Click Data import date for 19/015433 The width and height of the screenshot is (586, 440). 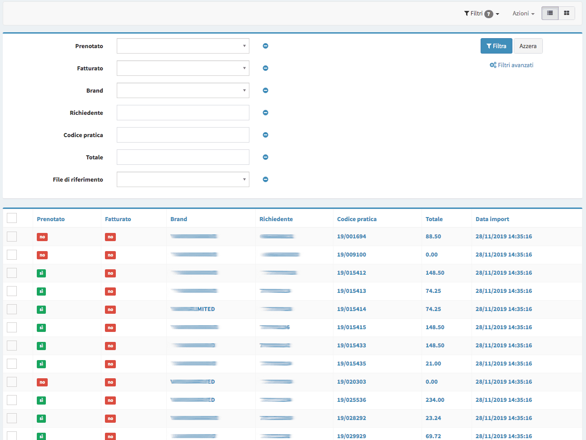point(504,346)
